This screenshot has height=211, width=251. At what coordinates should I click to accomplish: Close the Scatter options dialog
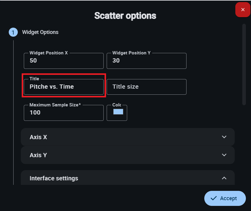click(243, 10)
